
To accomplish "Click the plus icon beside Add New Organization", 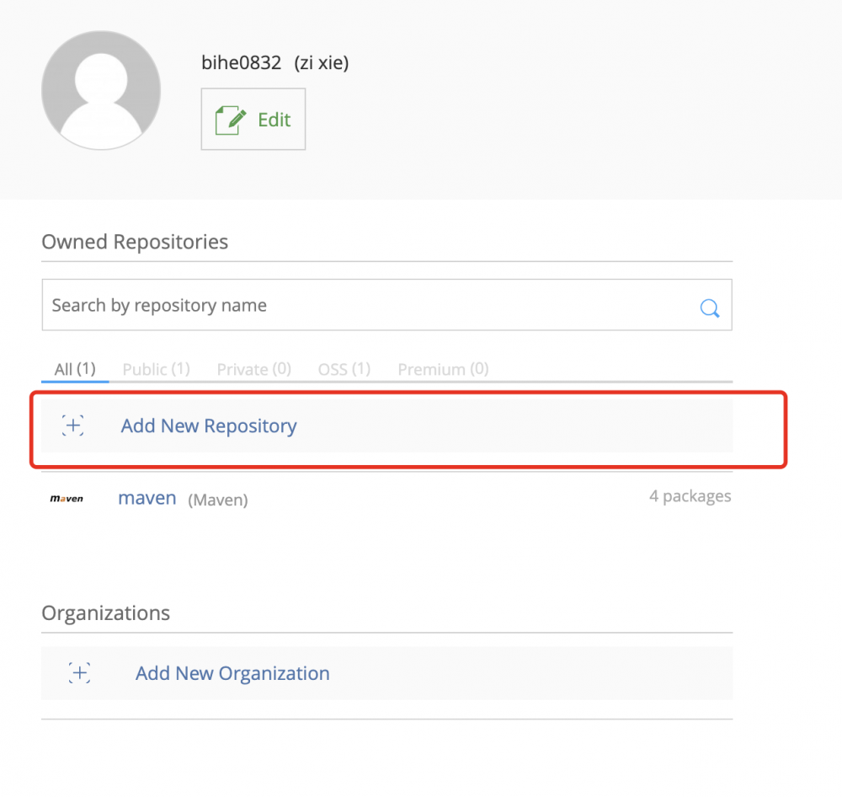I will point(80,673).
